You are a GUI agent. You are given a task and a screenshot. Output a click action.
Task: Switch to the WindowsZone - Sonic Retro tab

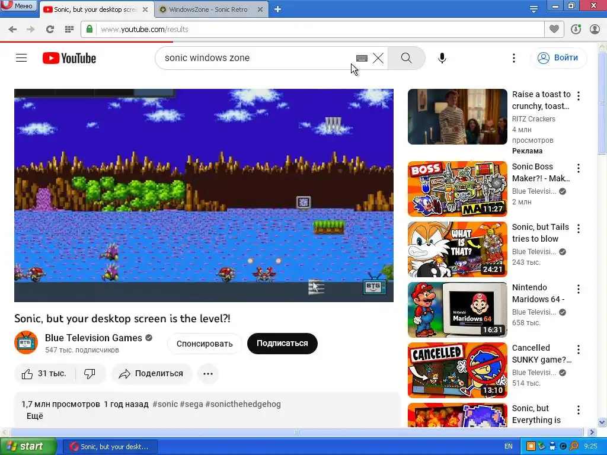pyautogui.click(x=208, y=9)
